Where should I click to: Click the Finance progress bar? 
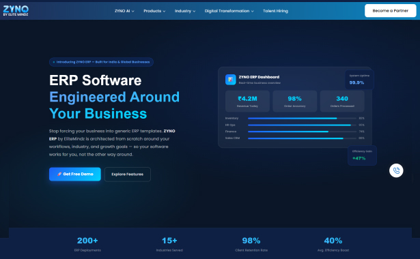coord(302,132)
